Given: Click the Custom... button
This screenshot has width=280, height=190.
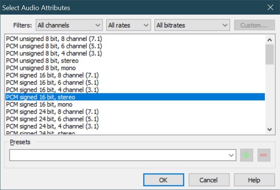Looking at the screenshot, I should [254, 25].
